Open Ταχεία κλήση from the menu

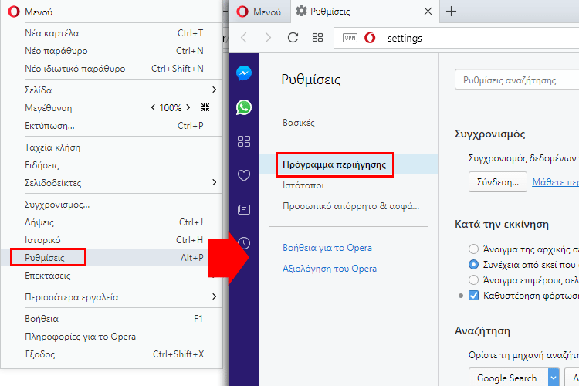pos(111,147)
